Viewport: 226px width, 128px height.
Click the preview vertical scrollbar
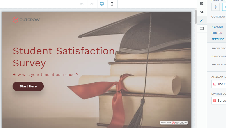pos(196,17)
